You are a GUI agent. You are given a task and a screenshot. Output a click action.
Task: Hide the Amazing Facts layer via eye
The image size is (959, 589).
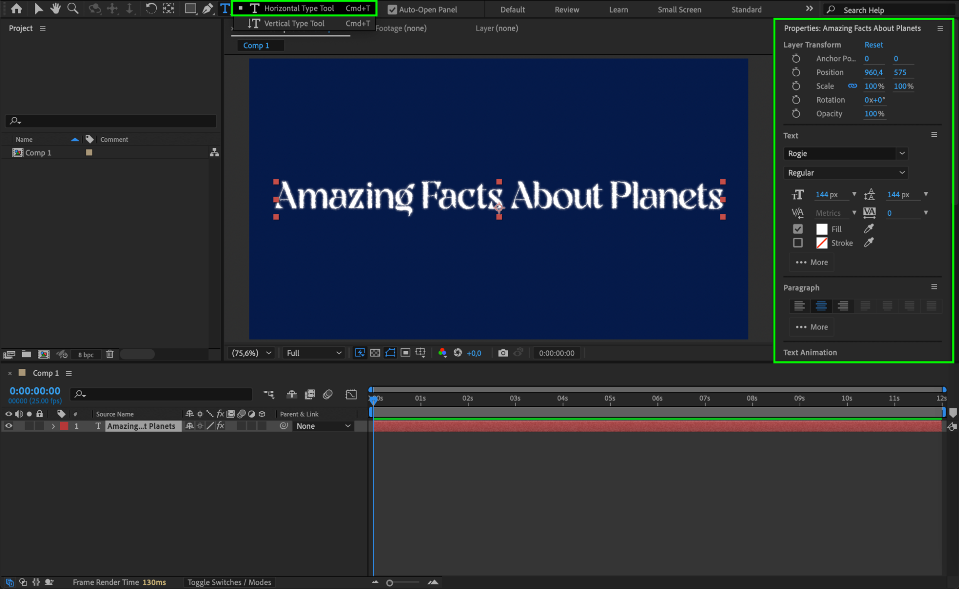pos(9,426)
